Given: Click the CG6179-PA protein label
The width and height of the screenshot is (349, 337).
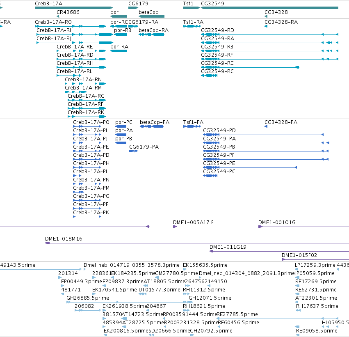Looking at the screenshot, I should pyautogui.click(x=144, y=147).
